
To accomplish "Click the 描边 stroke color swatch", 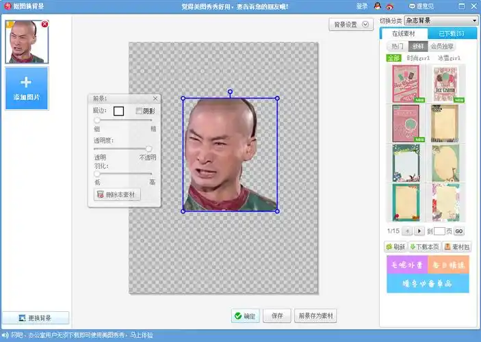I will coord(119,111).
